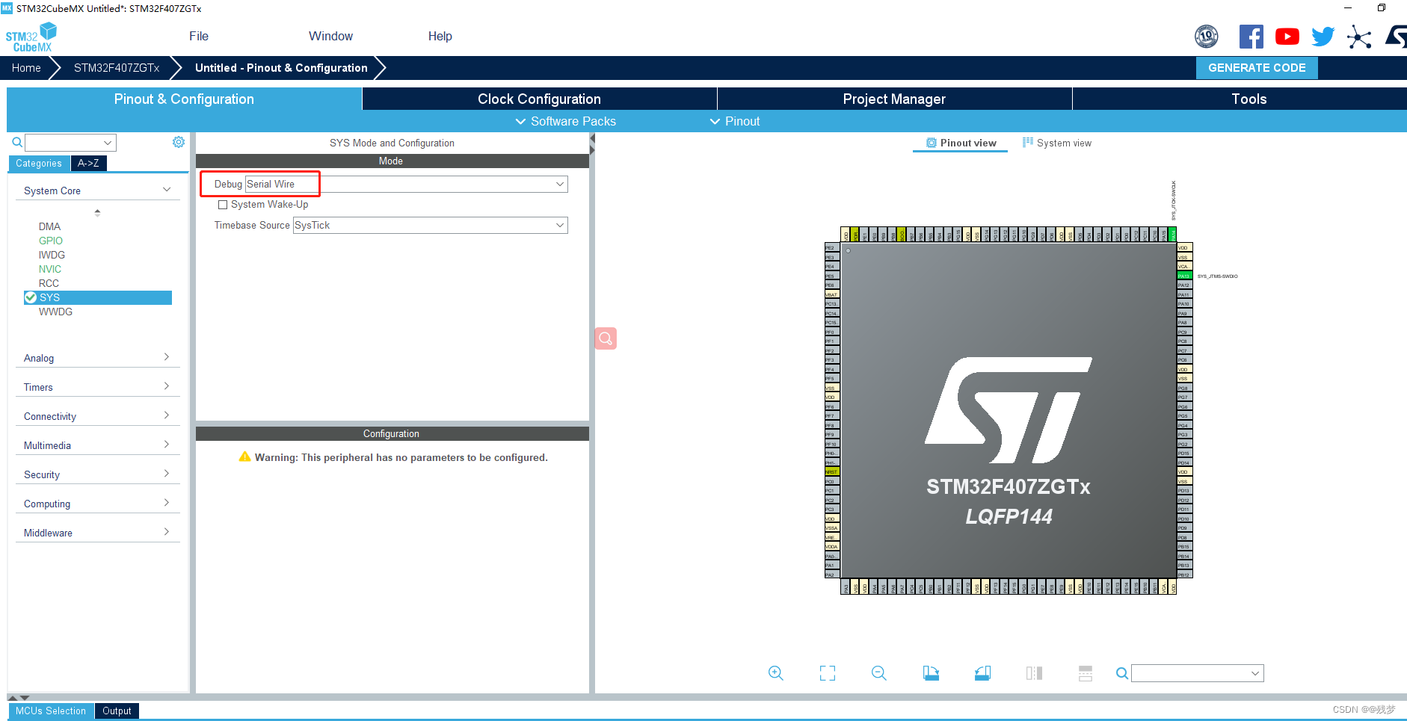This screenshot has width=1407, height=721.
Task: Enable the System Wake-Up checkbox
Action: point(223,204)
